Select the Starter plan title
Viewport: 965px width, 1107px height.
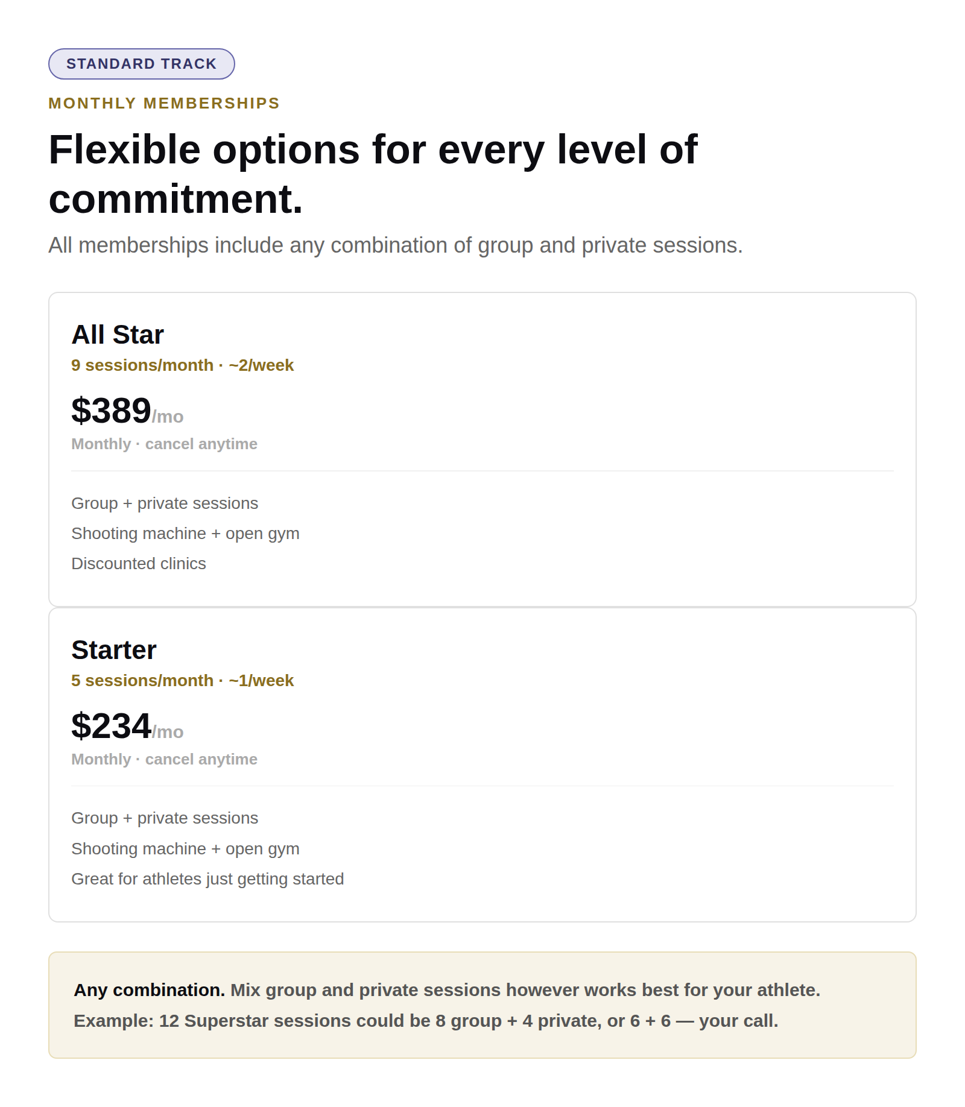click(114, 650)
